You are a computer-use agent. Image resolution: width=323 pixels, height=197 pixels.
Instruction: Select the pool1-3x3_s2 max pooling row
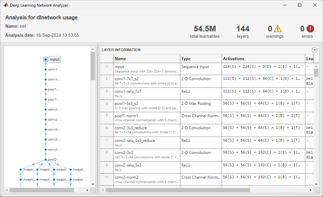pyautogui.click(x=147, y=106)
